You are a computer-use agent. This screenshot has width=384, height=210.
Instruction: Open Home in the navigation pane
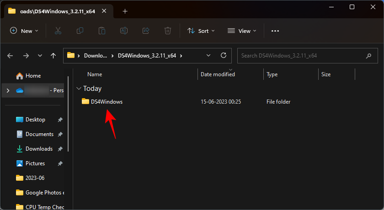[28, 76]
